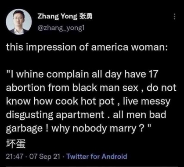Screen dimensions: 184x167
Task: Open source label Twitter for Android
Action: coord(97,156)
